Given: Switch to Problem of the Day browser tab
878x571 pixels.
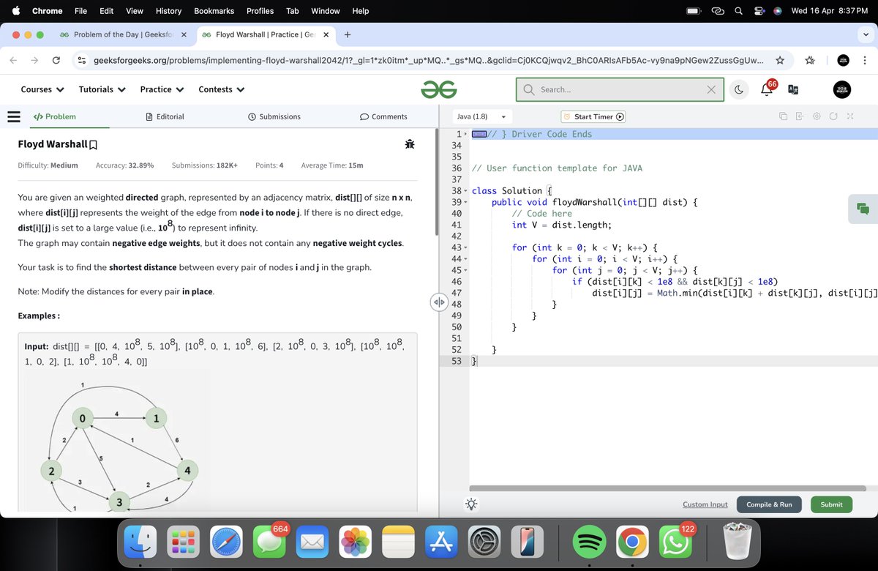Looking at the screenshot, I should [x=122, y=34].
